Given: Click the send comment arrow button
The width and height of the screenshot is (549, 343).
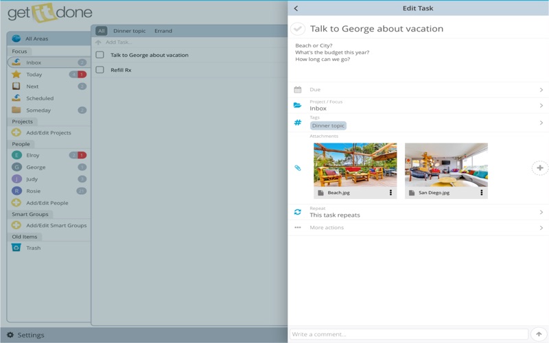Looking at the screenshot, I should [539, 334].
